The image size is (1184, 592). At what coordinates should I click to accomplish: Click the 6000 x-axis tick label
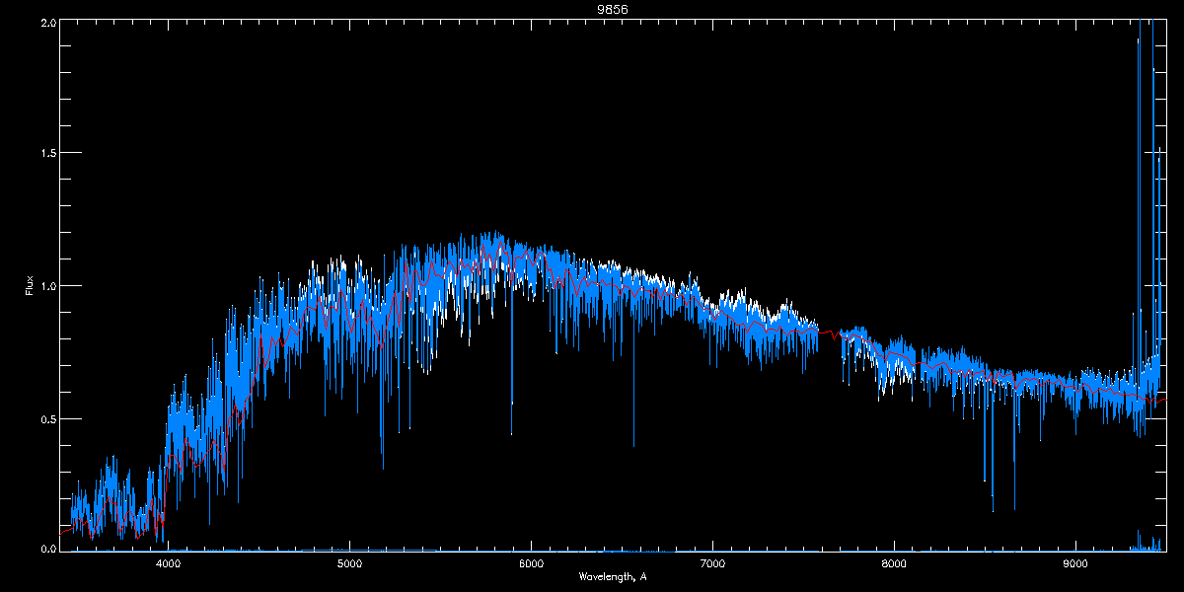pos(531,564)
